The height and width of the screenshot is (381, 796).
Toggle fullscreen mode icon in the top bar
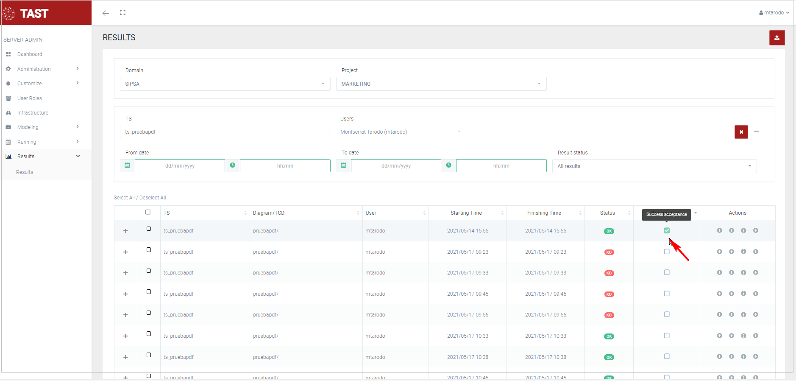pyautogui.click(x=122, y=13)
